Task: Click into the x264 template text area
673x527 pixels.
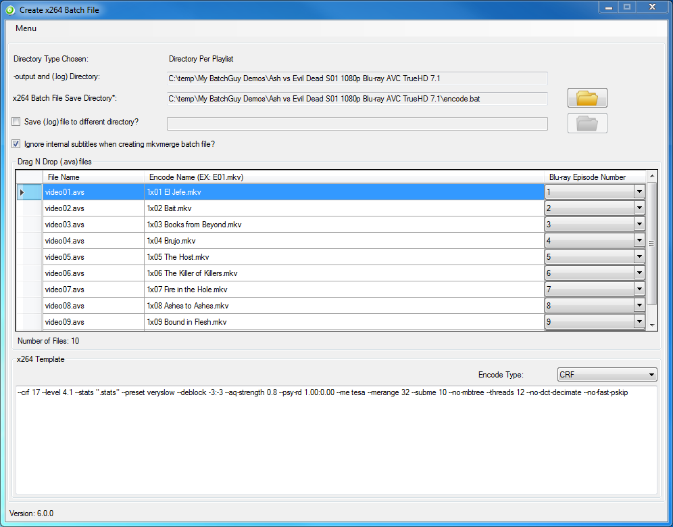Action: coord(336,440)
